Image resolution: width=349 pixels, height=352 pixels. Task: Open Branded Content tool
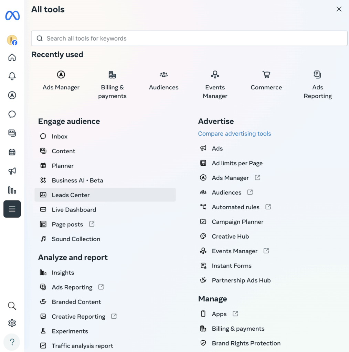pyautogui.click(x=105, y=302)
